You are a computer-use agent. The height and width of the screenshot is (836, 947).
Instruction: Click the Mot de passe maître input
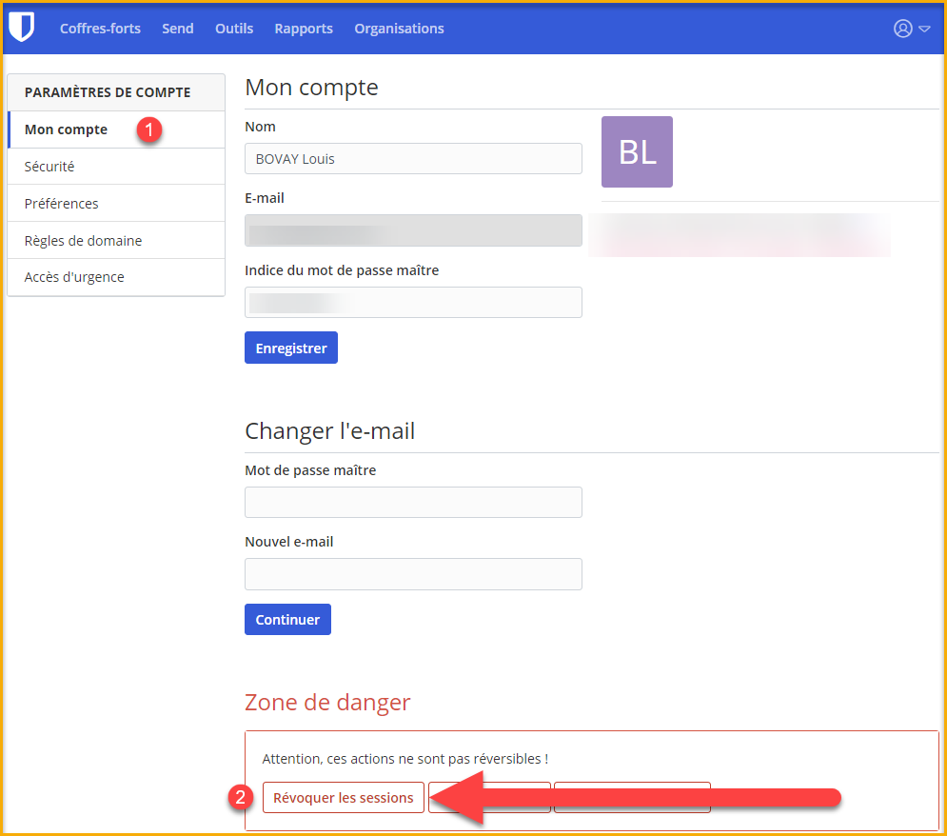pyautogui.click(x=413, y=503)
